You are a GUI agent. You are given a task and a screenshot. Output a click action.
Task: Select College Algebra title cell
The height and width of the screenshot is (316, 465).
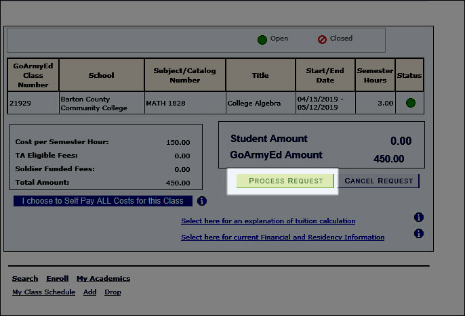pyautogui.click(x=261, y=103)
